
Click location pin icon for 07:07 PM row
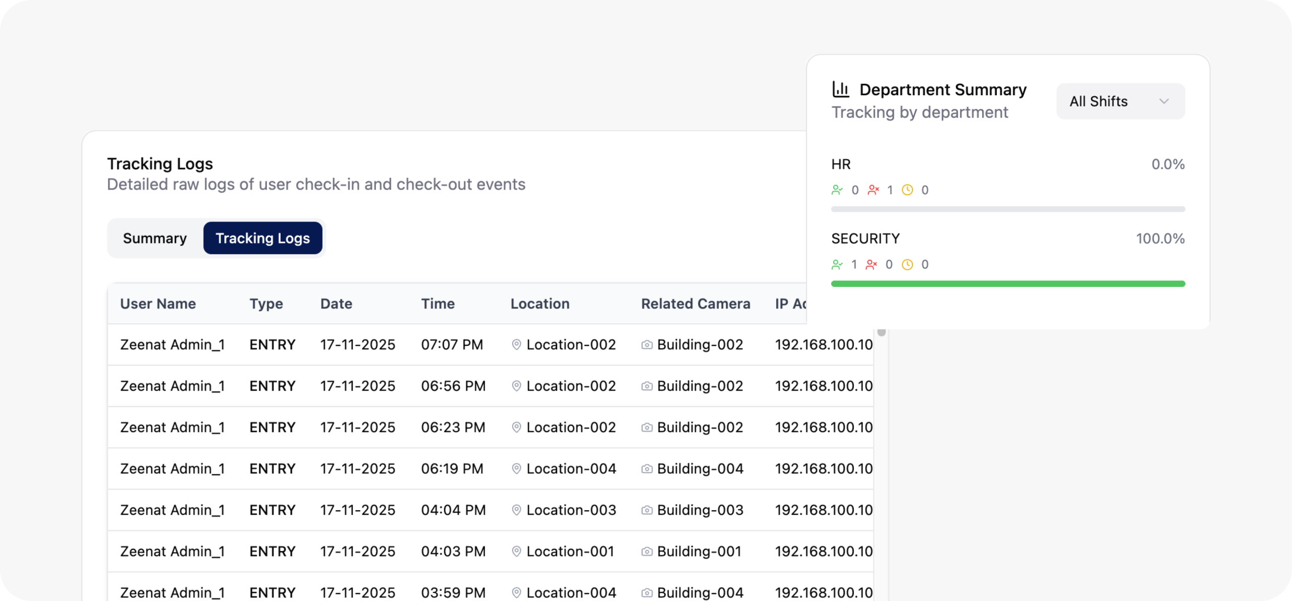coord(516,345)
